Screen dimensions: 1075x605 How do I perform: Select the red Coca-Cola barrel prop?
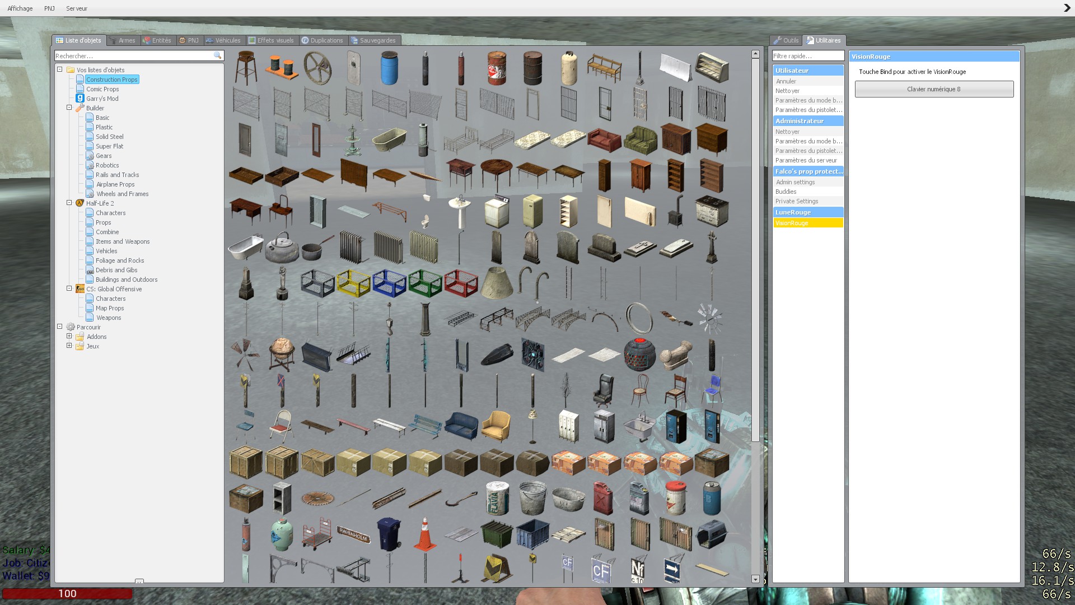click(497, 68)
